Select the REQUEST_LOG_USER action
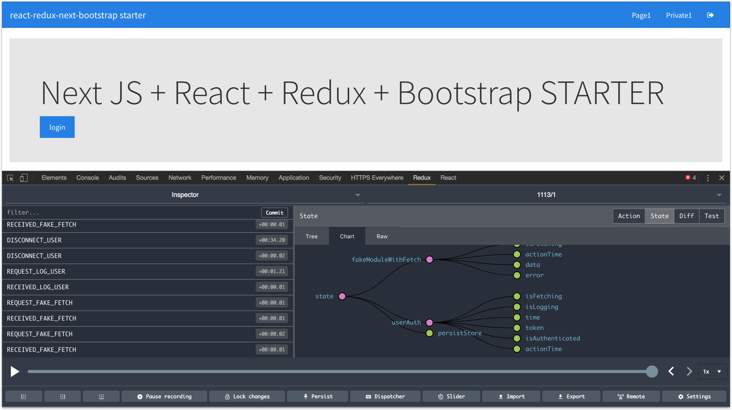 point(147,272)
